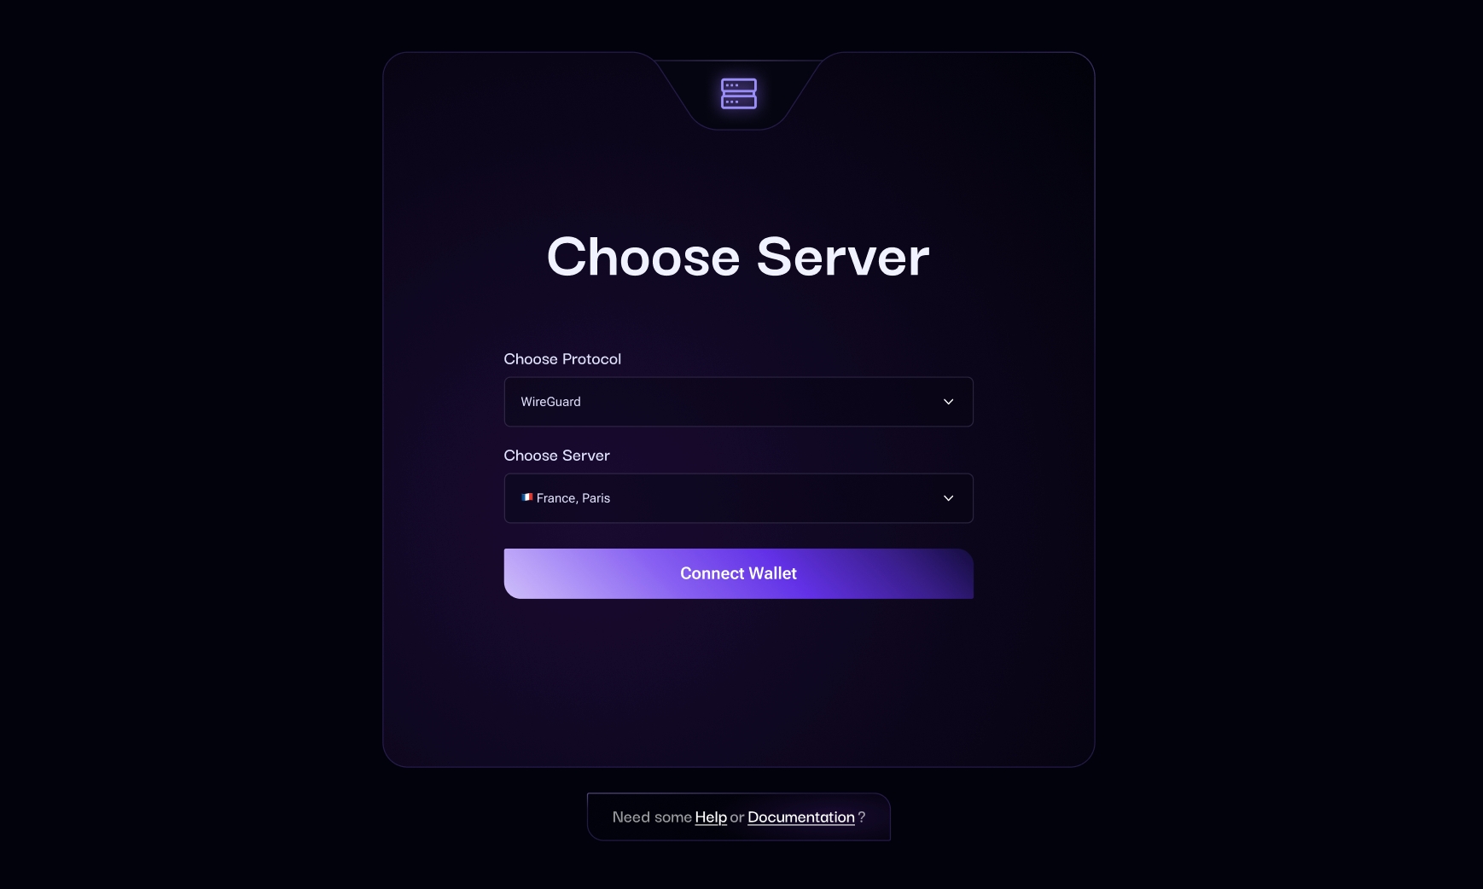Open the Help link
This screenshot has width=1483, height=889.
[x=711, y=817]
